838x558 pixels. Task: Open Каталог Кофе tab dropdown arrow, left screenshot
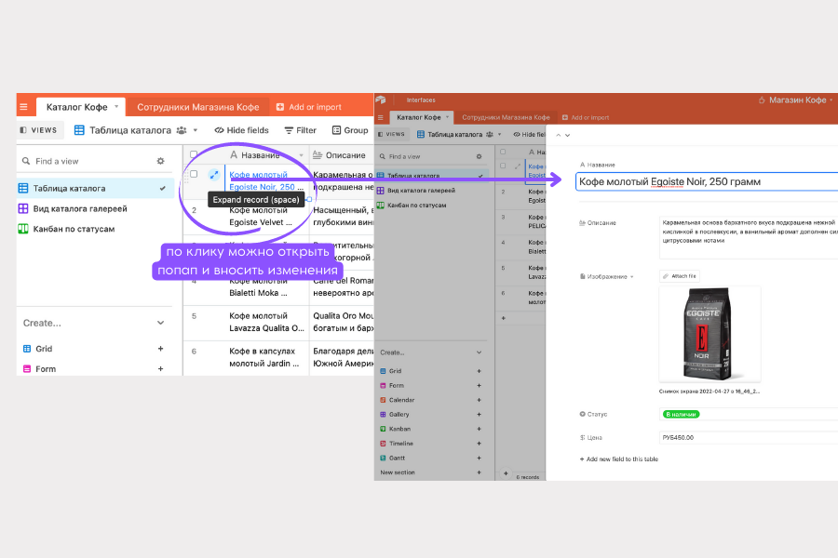116,106
